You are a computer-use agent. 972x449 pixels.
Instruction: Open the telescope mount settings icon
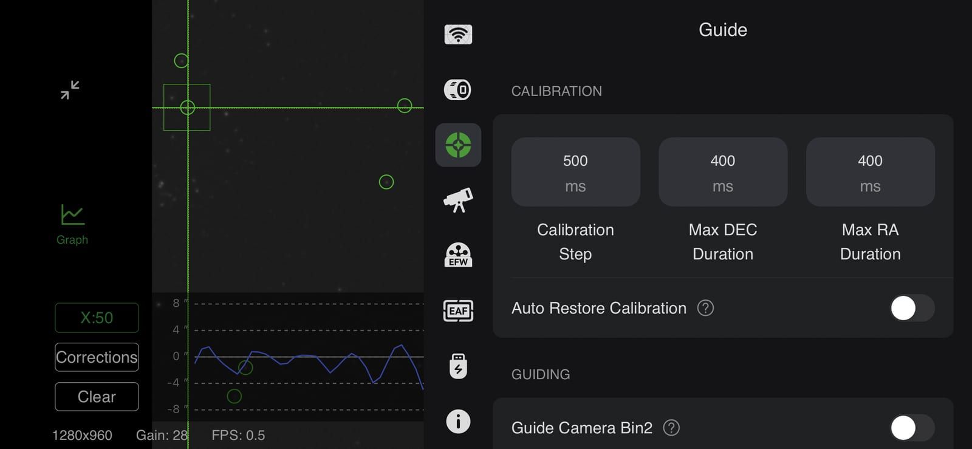tap(458, 200)
